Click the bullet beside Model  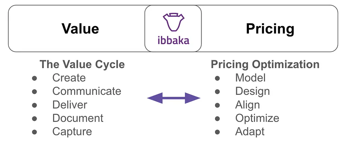coord(217,78)
